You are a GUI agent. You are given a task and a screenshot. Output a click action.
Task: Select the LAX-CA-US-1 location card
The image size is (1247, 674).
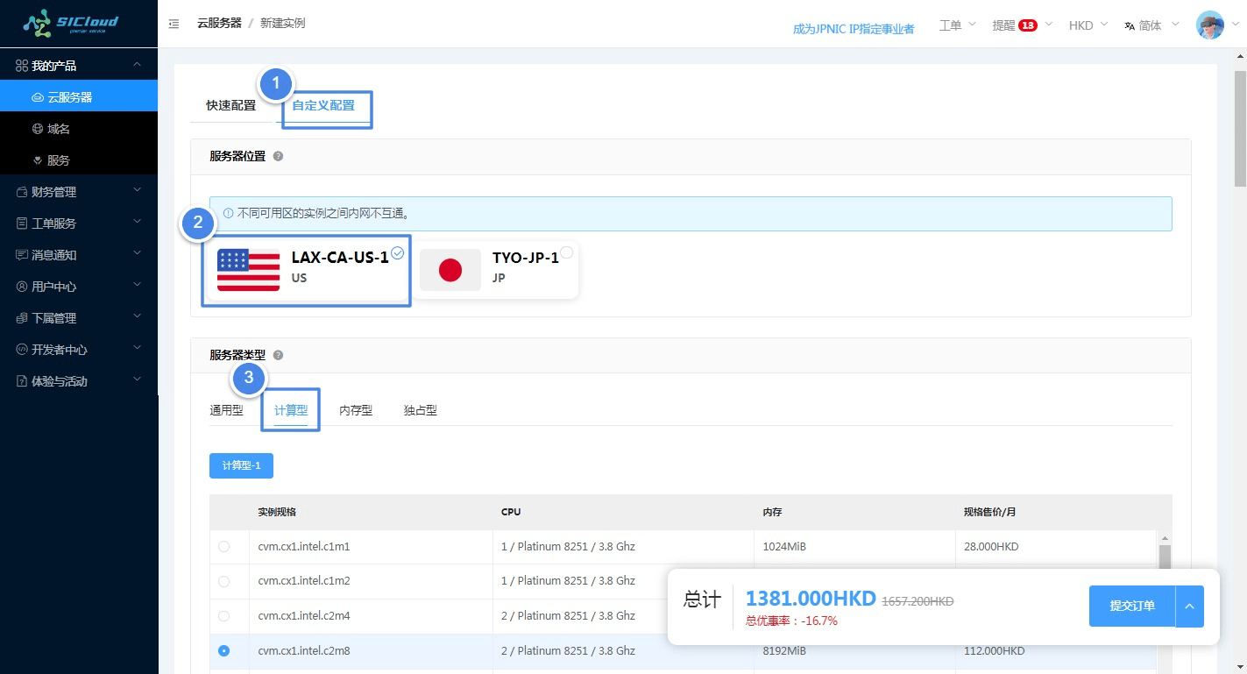tap(306, 269)
